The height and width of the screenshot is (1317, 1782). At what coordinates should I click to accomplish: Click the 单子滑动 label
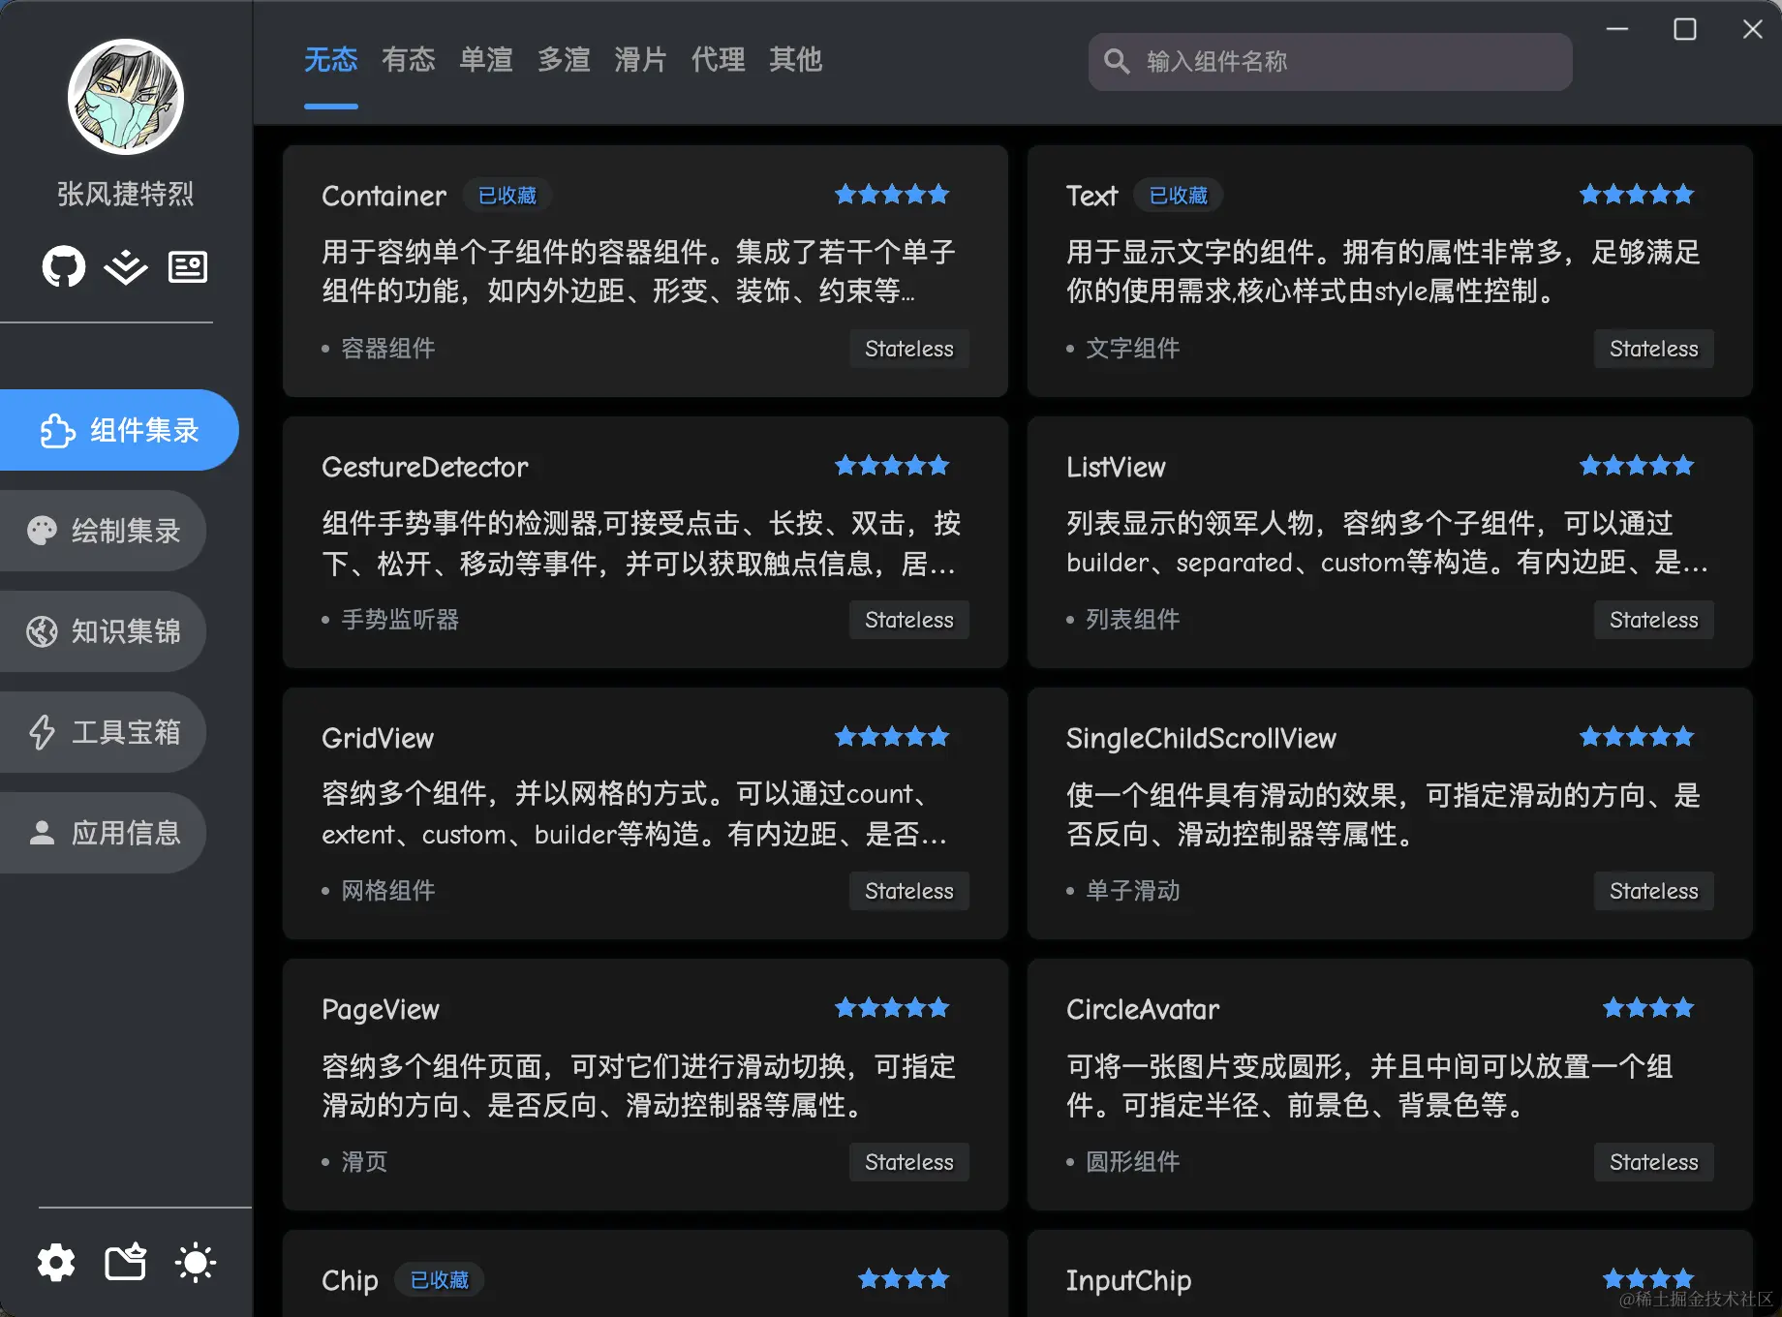pyautogui.click(x=1133, y=891)
